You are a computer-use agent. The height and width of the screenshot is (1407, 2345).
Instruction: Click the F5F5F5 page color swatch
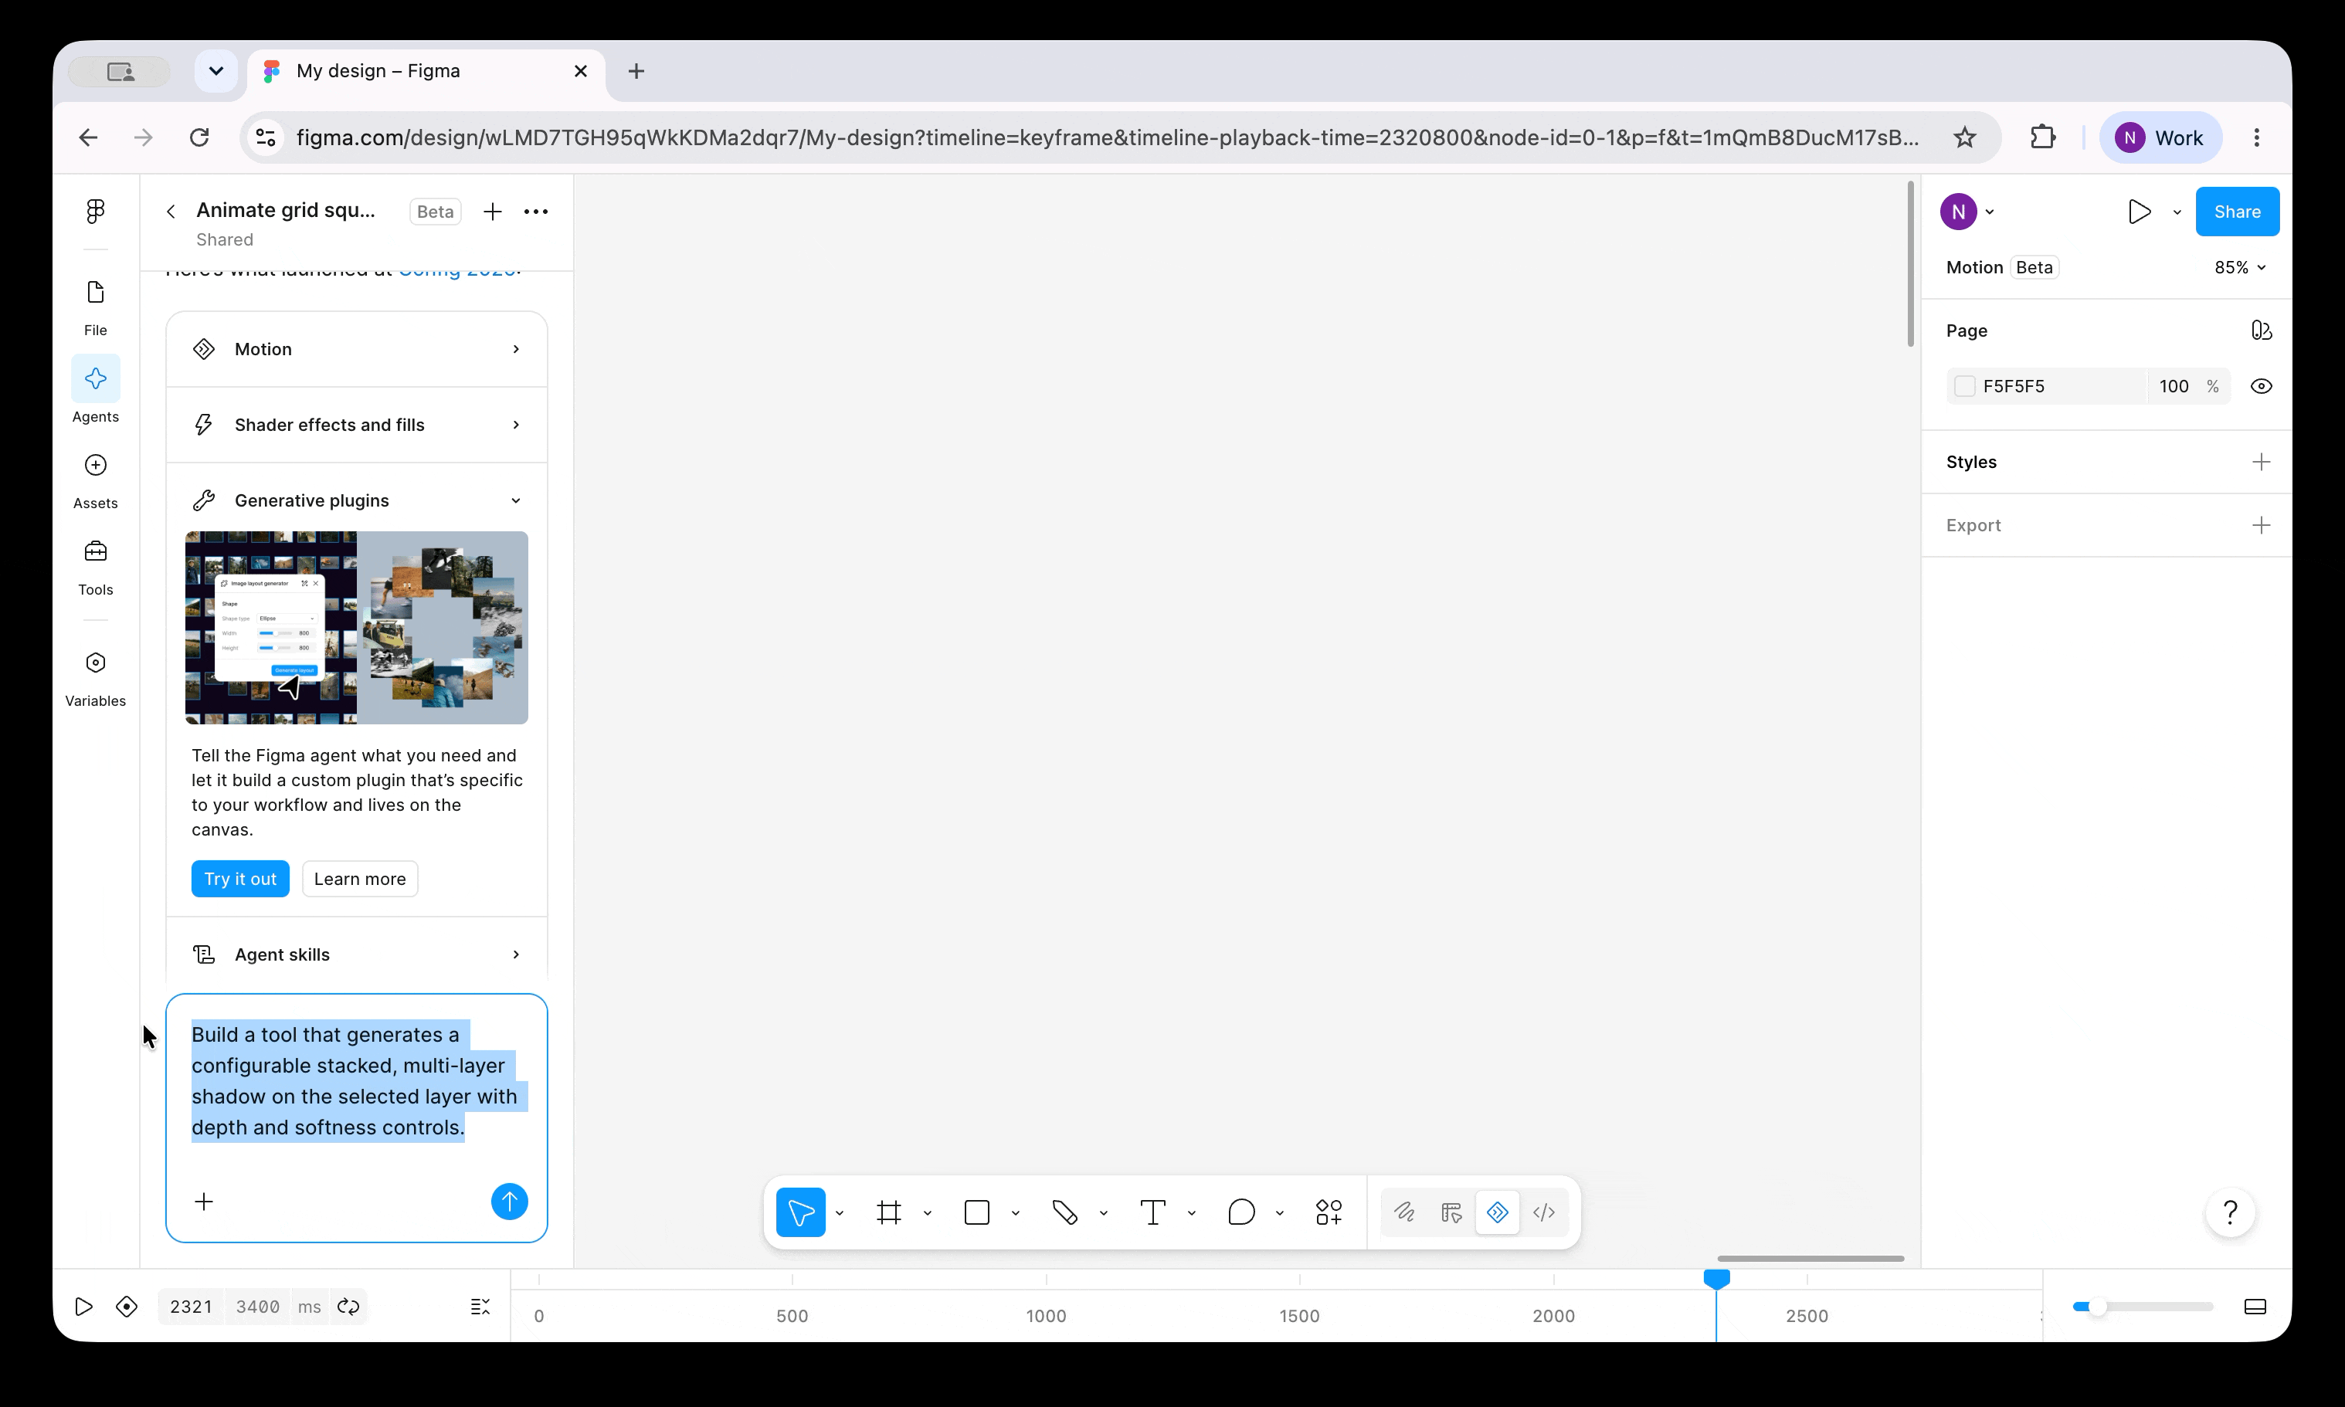tap(1963, 386)
